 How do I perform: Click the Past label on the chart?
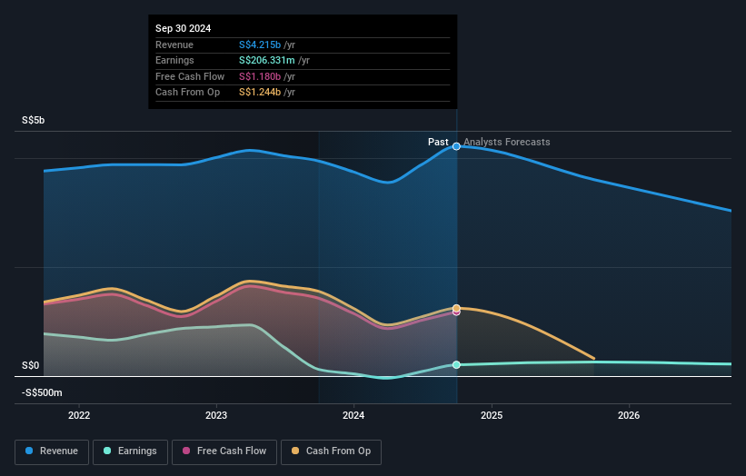point(438,143)
